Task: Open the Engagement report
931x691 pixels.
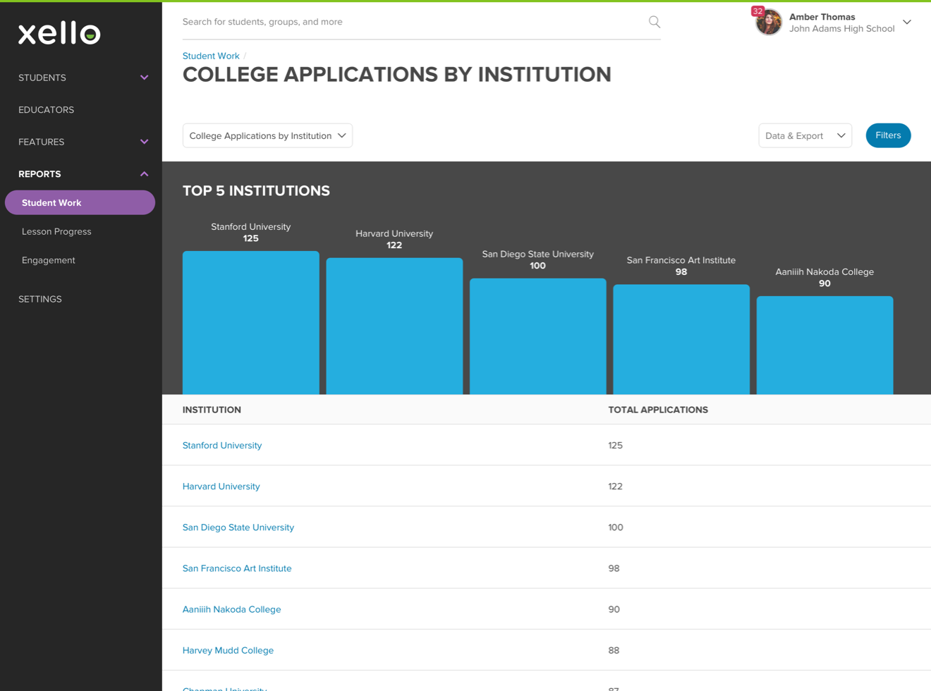Action: (x=49, y=260)
